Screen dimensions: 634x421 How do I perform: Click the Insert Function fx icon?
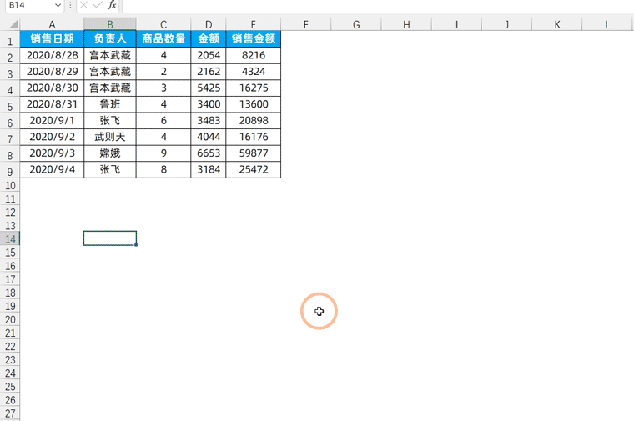(x=112, y=5)
